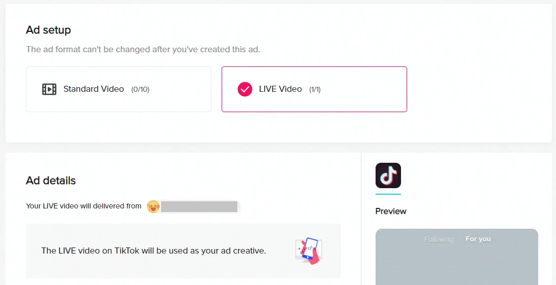Click the LIVE video ad creative message
The width and height of the screenshot is (556, 285).
[153, 251]
